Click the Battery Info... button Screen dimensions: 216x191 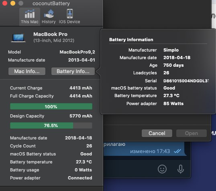click(73, 71)
